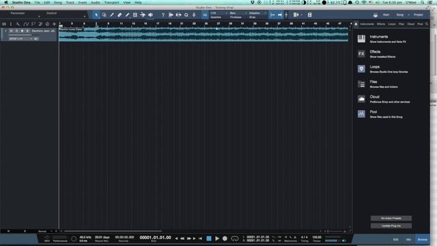Select the audio event waveform clip
The width and height of the screenshot is (437, 246).
coord(203,35)
